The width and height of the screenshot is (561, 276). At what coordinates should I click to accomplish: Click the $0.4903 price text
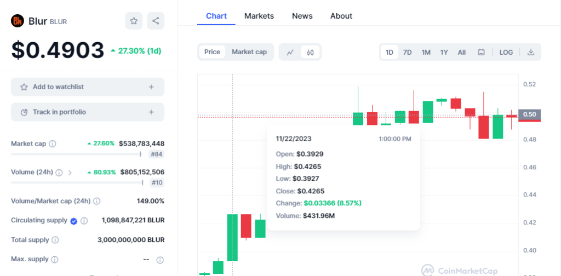click(58, 50)
